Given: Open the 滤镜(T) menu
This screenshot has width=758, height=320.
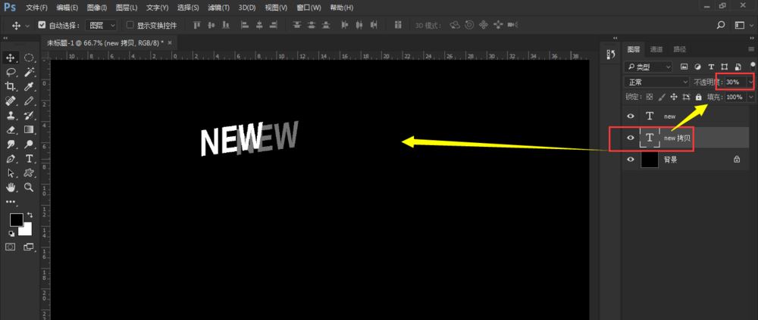Looking at the screenshot, I should (x=219, y=8).
